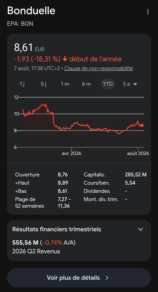
Task: Select the 5 j time range
Action: [43, 84]
